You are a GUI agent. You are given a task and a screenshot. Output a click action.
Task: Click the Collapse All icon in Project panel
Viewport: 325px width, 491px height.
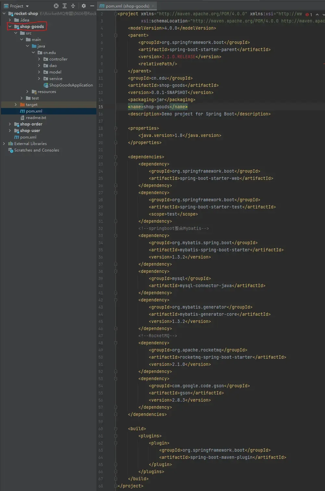point(73,6)
